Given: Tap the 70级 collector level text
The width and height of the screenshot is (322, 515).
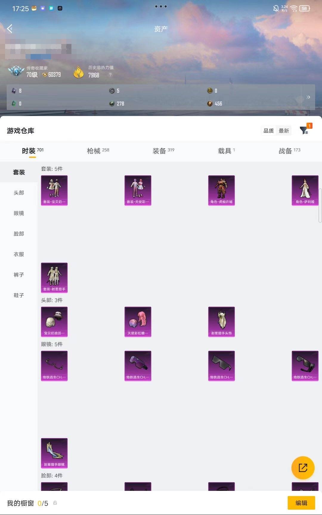Looking at the screenshot, I should [x=32, y=75].
